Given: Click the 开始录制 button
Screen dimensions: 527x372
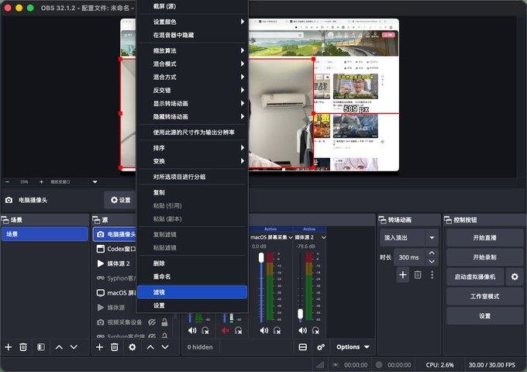Looking at the screenshot, I should pos(484,257).
